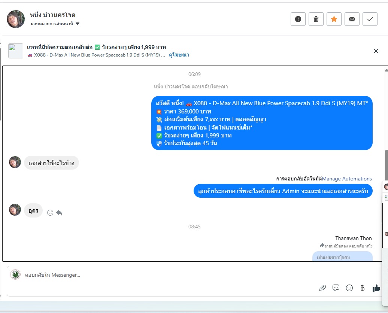
Task: Select the เอกสารใช้อะไรบ้าง customer message
Action: (x=51, y=163)
